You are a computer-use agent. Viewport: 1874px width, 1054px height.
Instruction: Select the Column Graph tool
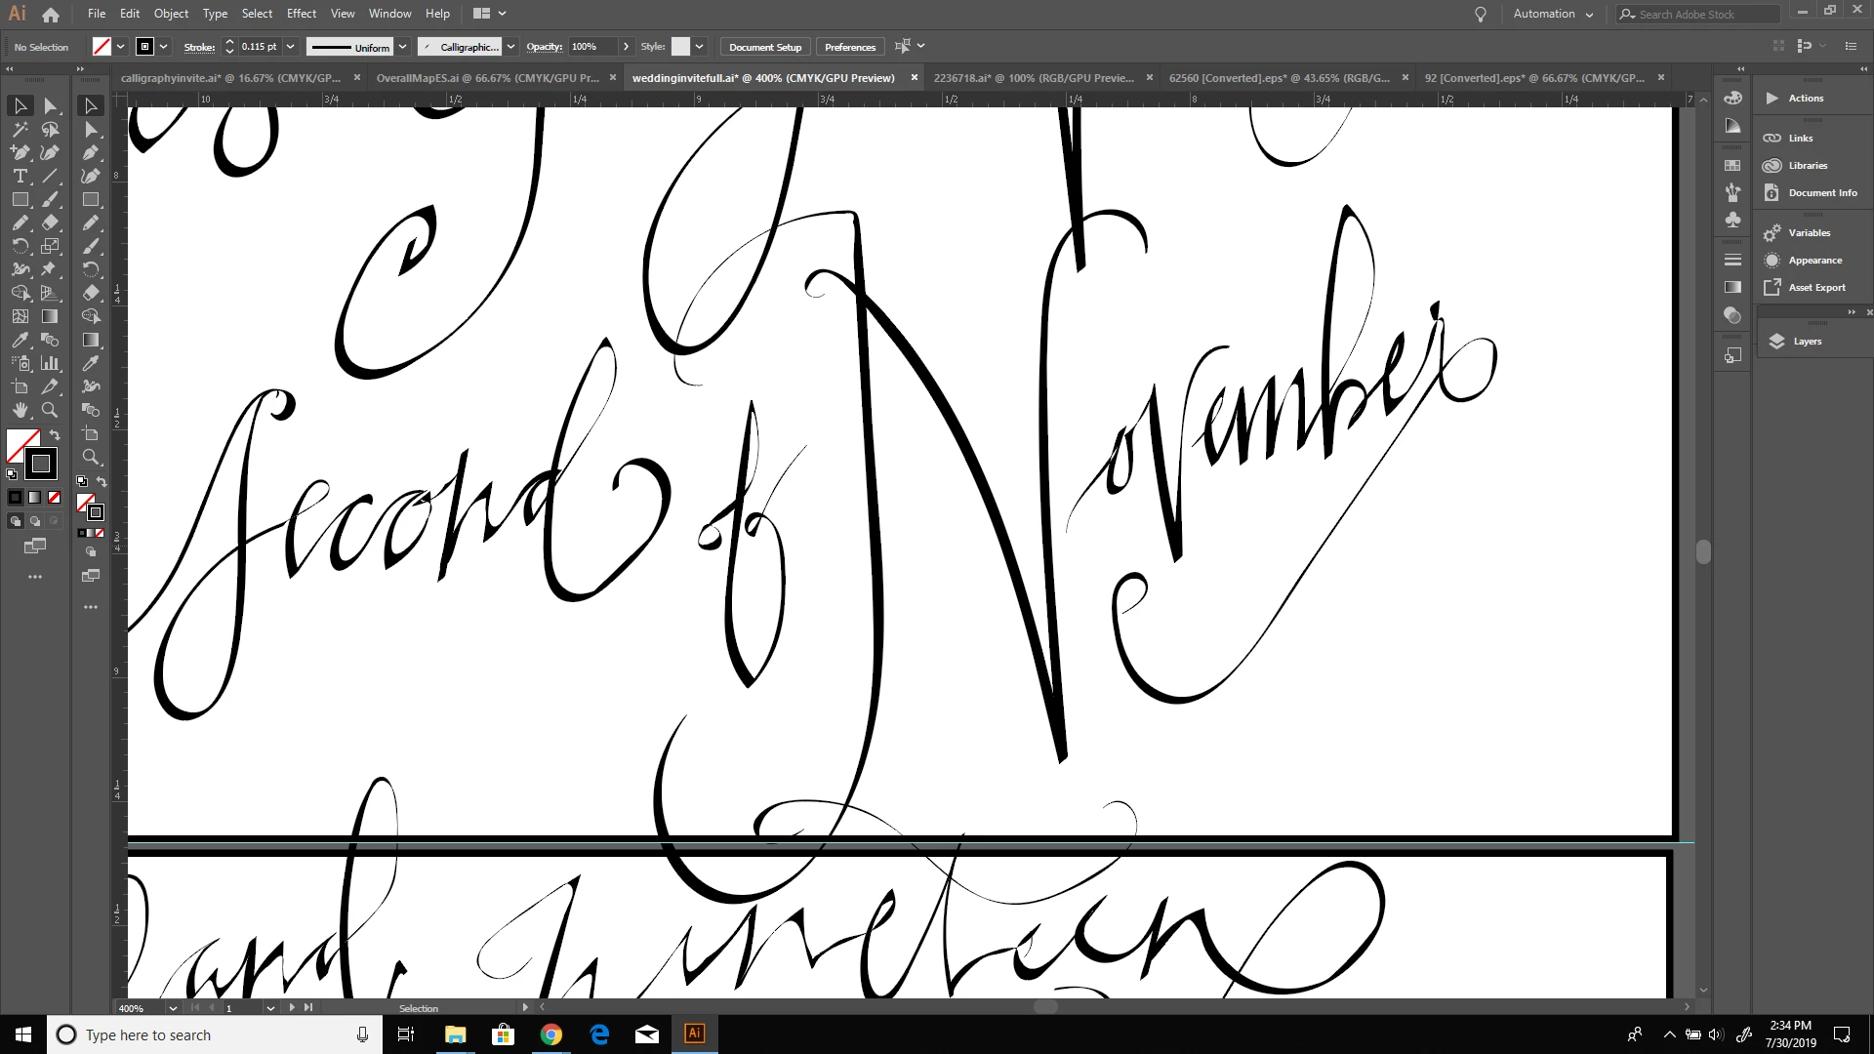tap(50, 363)
